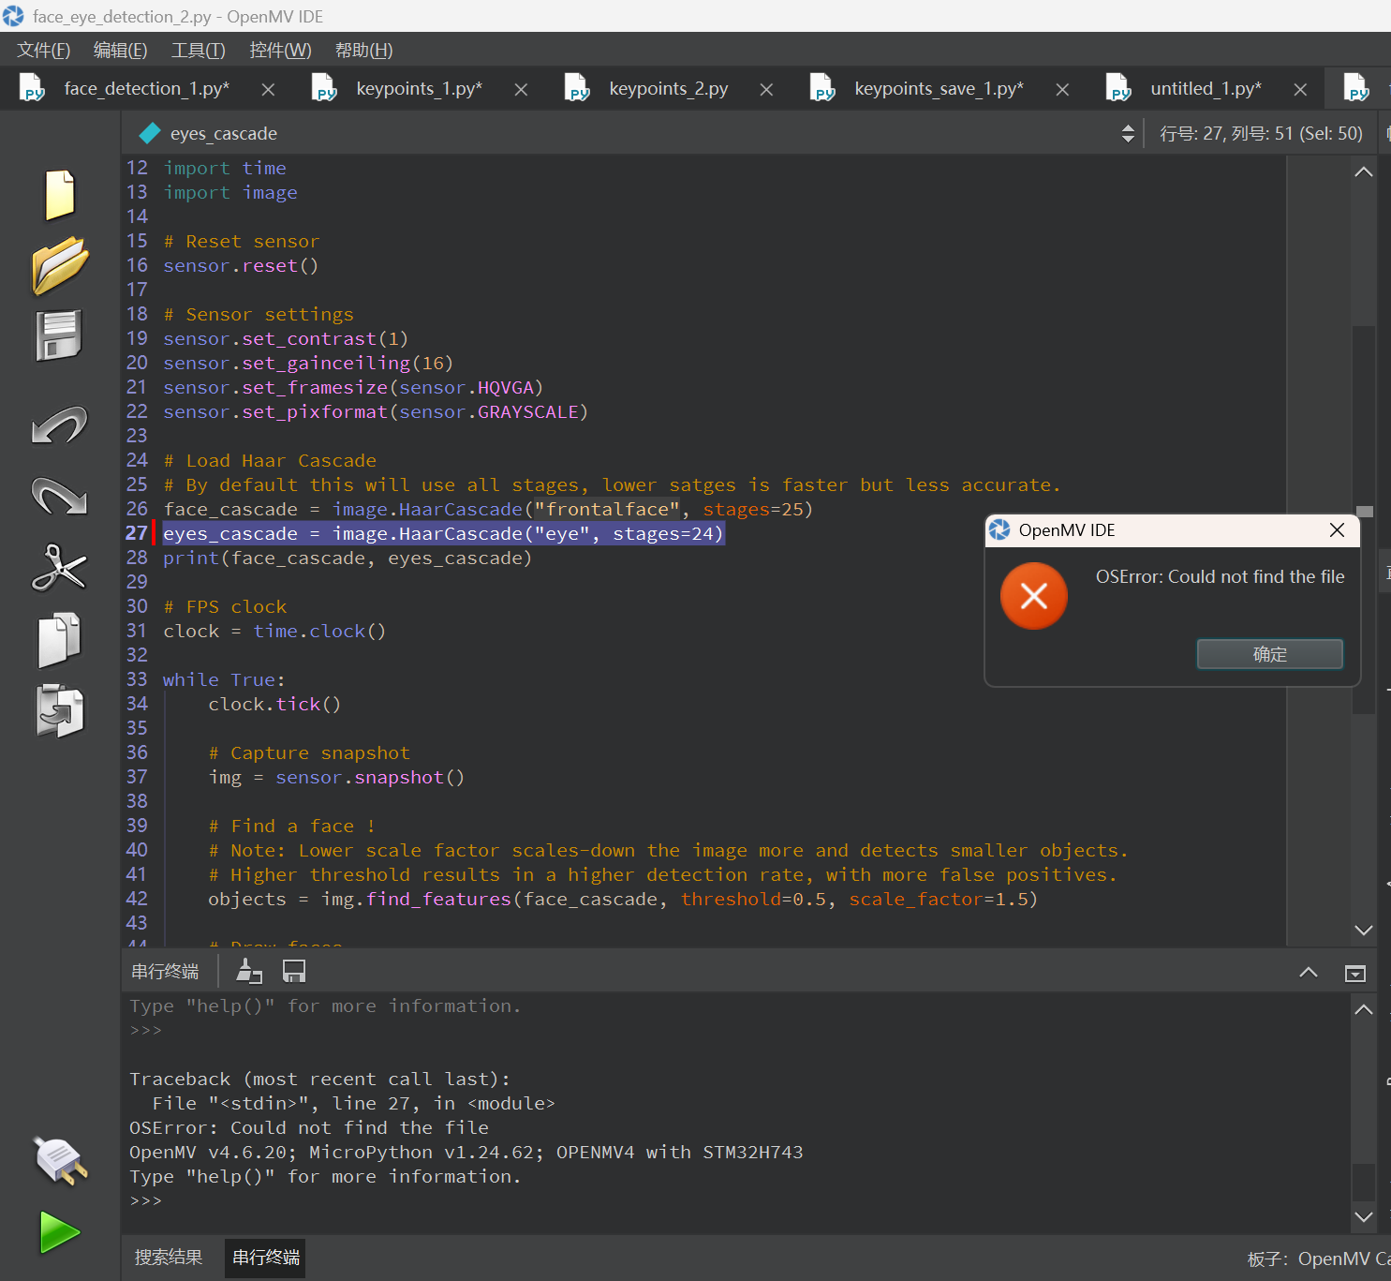
Task: Open the 工具(T) menu
Action: [198, 50]
